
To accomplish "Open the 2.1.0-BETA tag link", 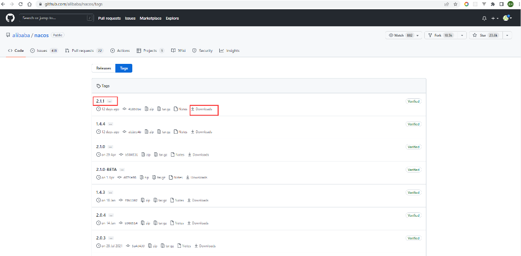I will click(x=106, y=169).
